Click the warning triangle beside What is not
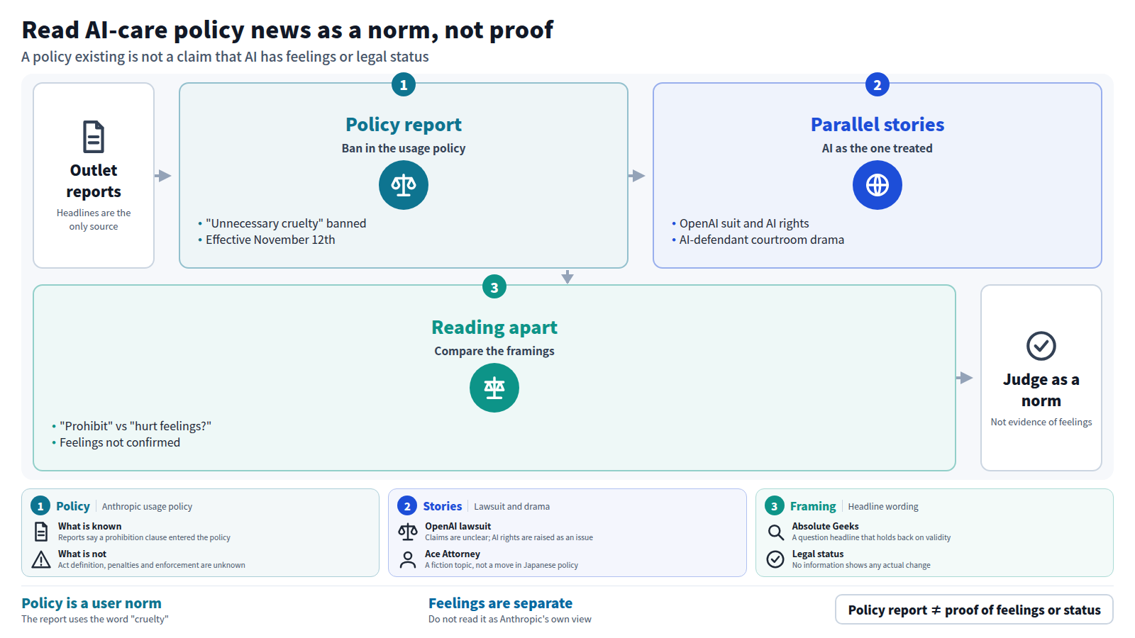This screenshot has width=1135, height=638. (x=41, y=559)
